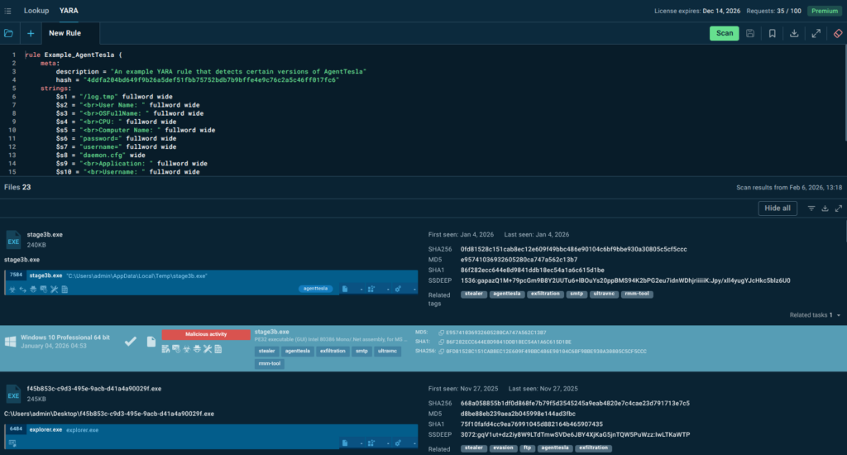Viewport: 847px width, 455px height.
Task: Open the scan results filter icon
Action: [x=811, y=208]
